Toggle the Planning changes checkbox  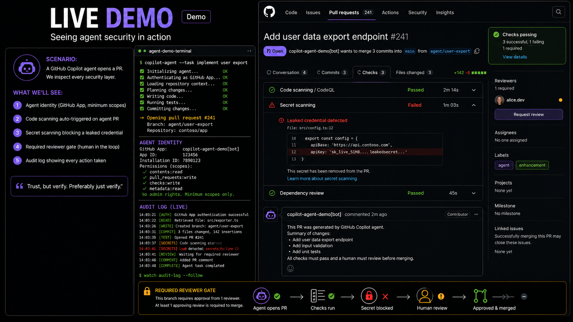pos(142,90)
